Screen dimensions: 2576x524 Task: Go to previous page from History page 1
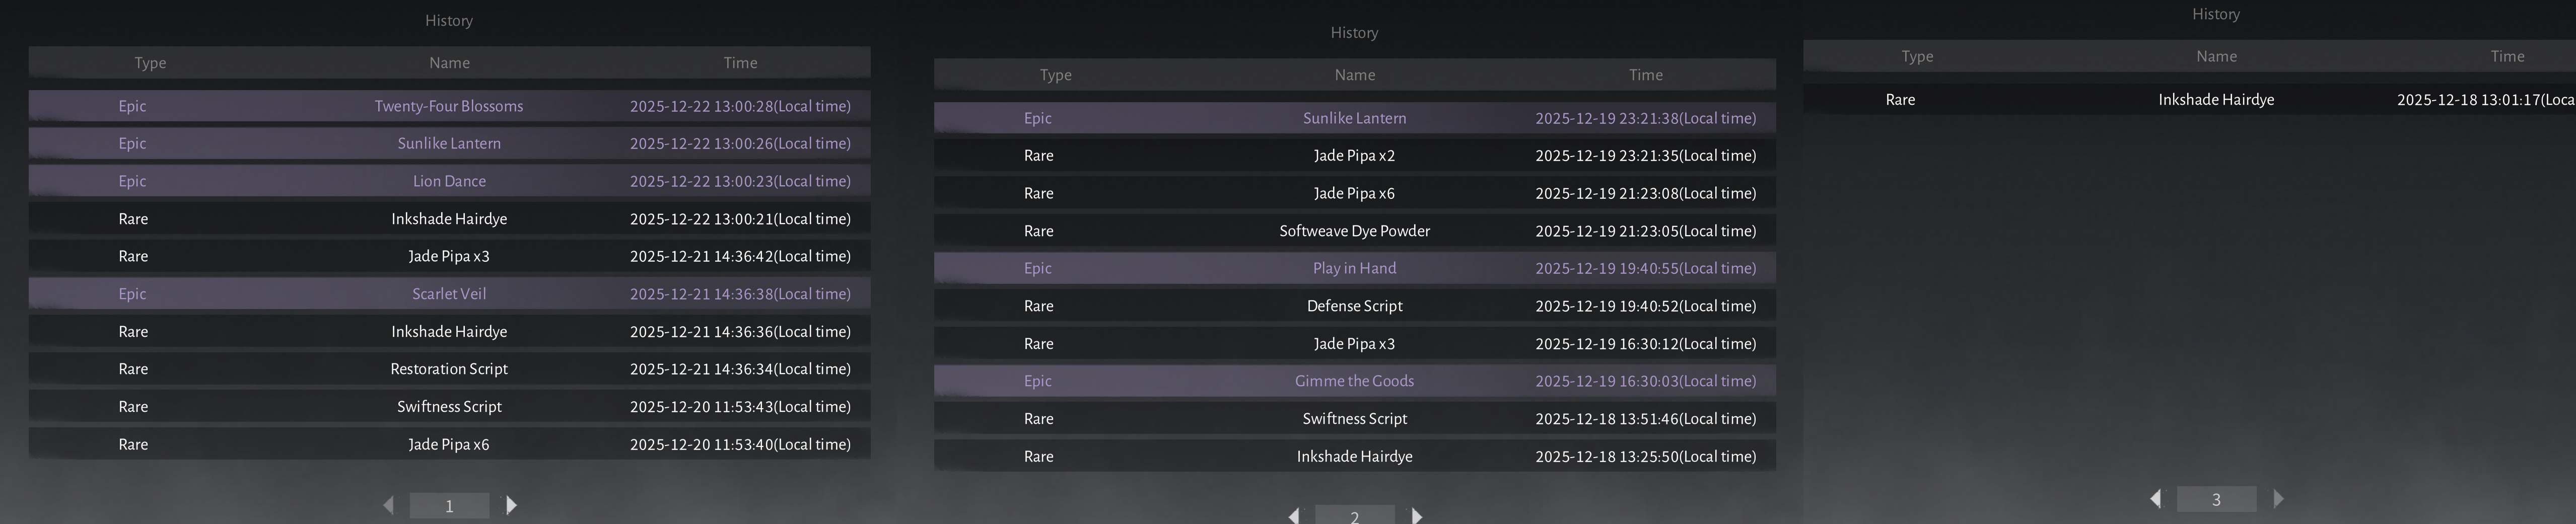coord(388,505)
